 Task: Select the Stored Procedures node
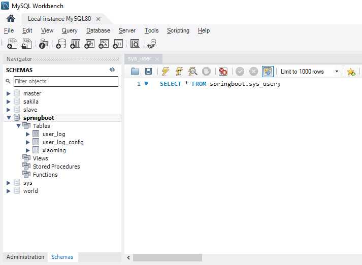click(56, 167)
